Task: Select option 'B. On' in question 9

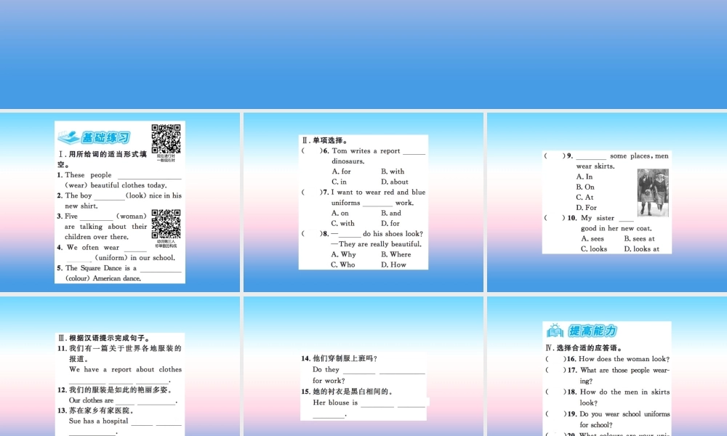Action: tap(585, 187)
